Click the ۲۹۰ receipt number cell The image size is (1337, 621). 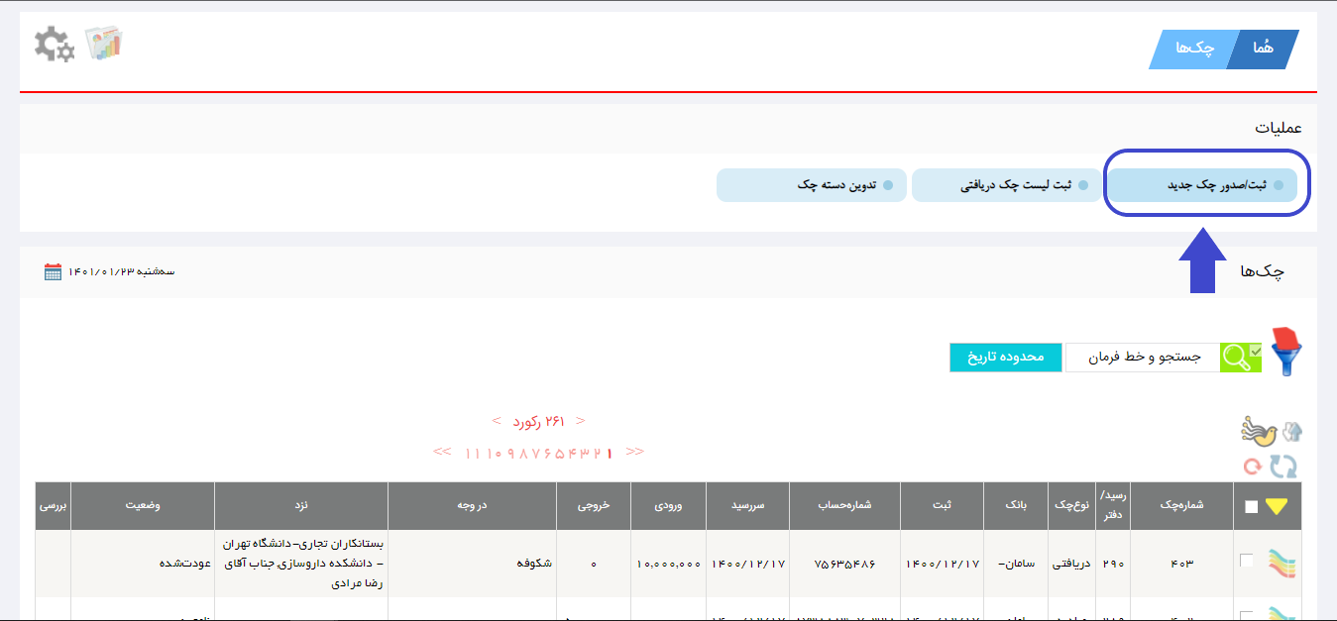tap(1113, 564)
